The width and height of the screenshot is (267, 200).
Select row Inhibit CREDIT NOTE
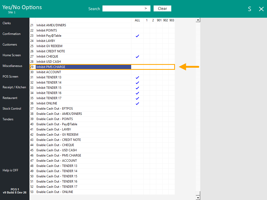(x=102, y=51)
